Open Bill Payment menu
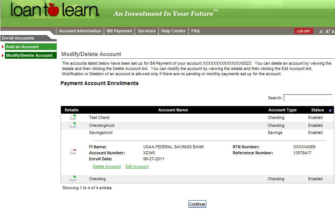335x210 pixels. pyautogui.click(x=119, y=31)
